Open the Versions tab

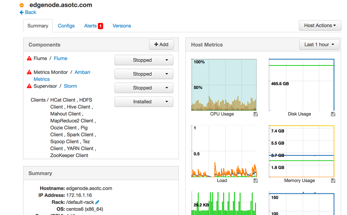[x=122, y=26]
